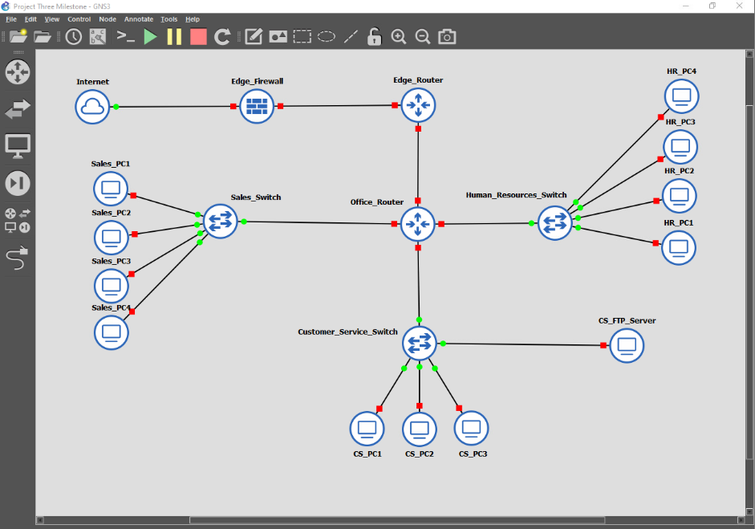Open the Control menu
Image resolution: width=755 pixels, height=529 pixels.
(x=79, y=19)
